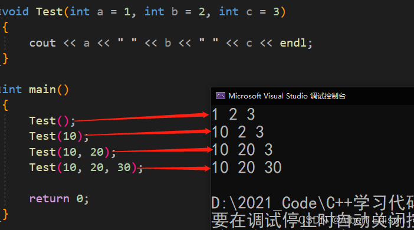Screen dimensions: 414x230
Task: Click console output line '10 2 3'
Action: tap(238, 132)
